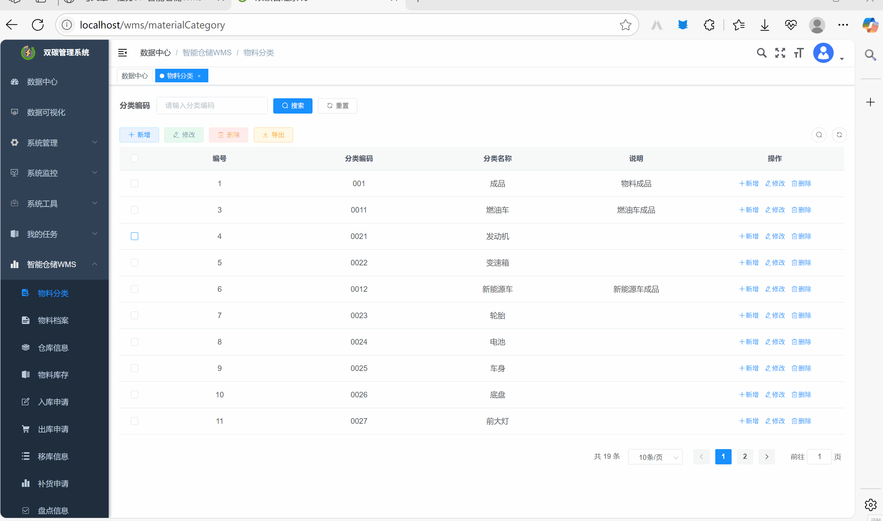
Task: Click the table refresh circular icon
Action: coord(839,135)
